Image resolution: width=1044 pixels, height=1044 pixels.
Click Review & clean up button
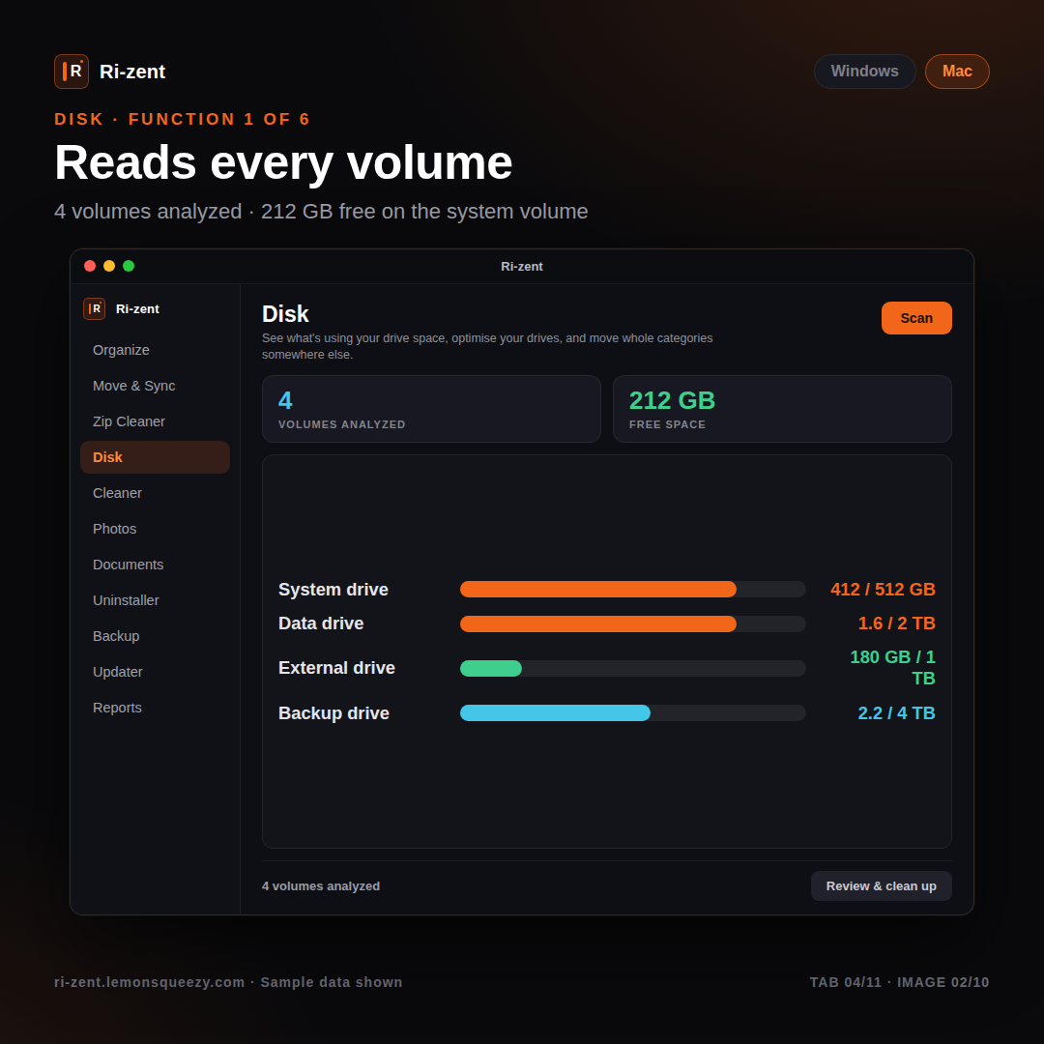pos(881,886)
